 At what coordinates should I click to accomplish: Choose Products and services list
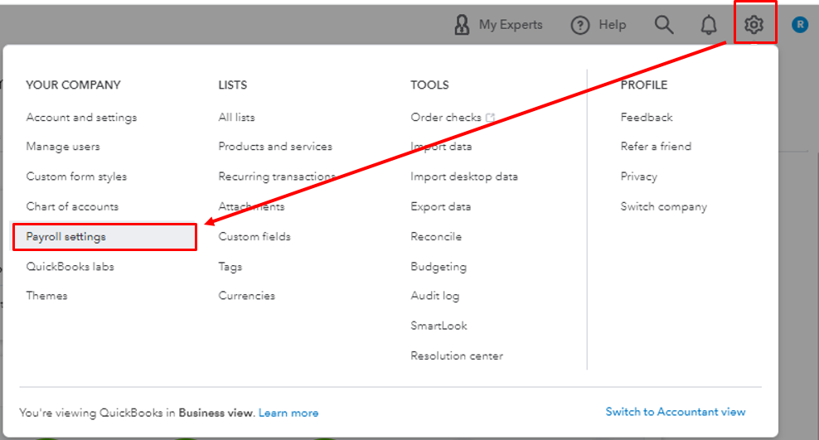coord(275,147)
